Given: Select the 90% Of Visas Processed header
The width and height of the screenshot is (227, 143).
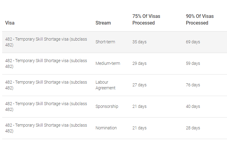Looking at the screenshot, I should [200, 20].
